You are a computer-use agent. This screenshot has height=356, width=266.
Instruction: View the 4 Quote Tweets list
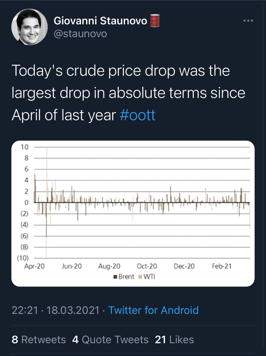110,340
